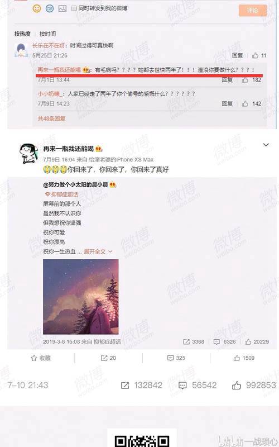279x447 pixels.
Task: Click 收藏 star to favorite post
Action: [x=41, y=358]
